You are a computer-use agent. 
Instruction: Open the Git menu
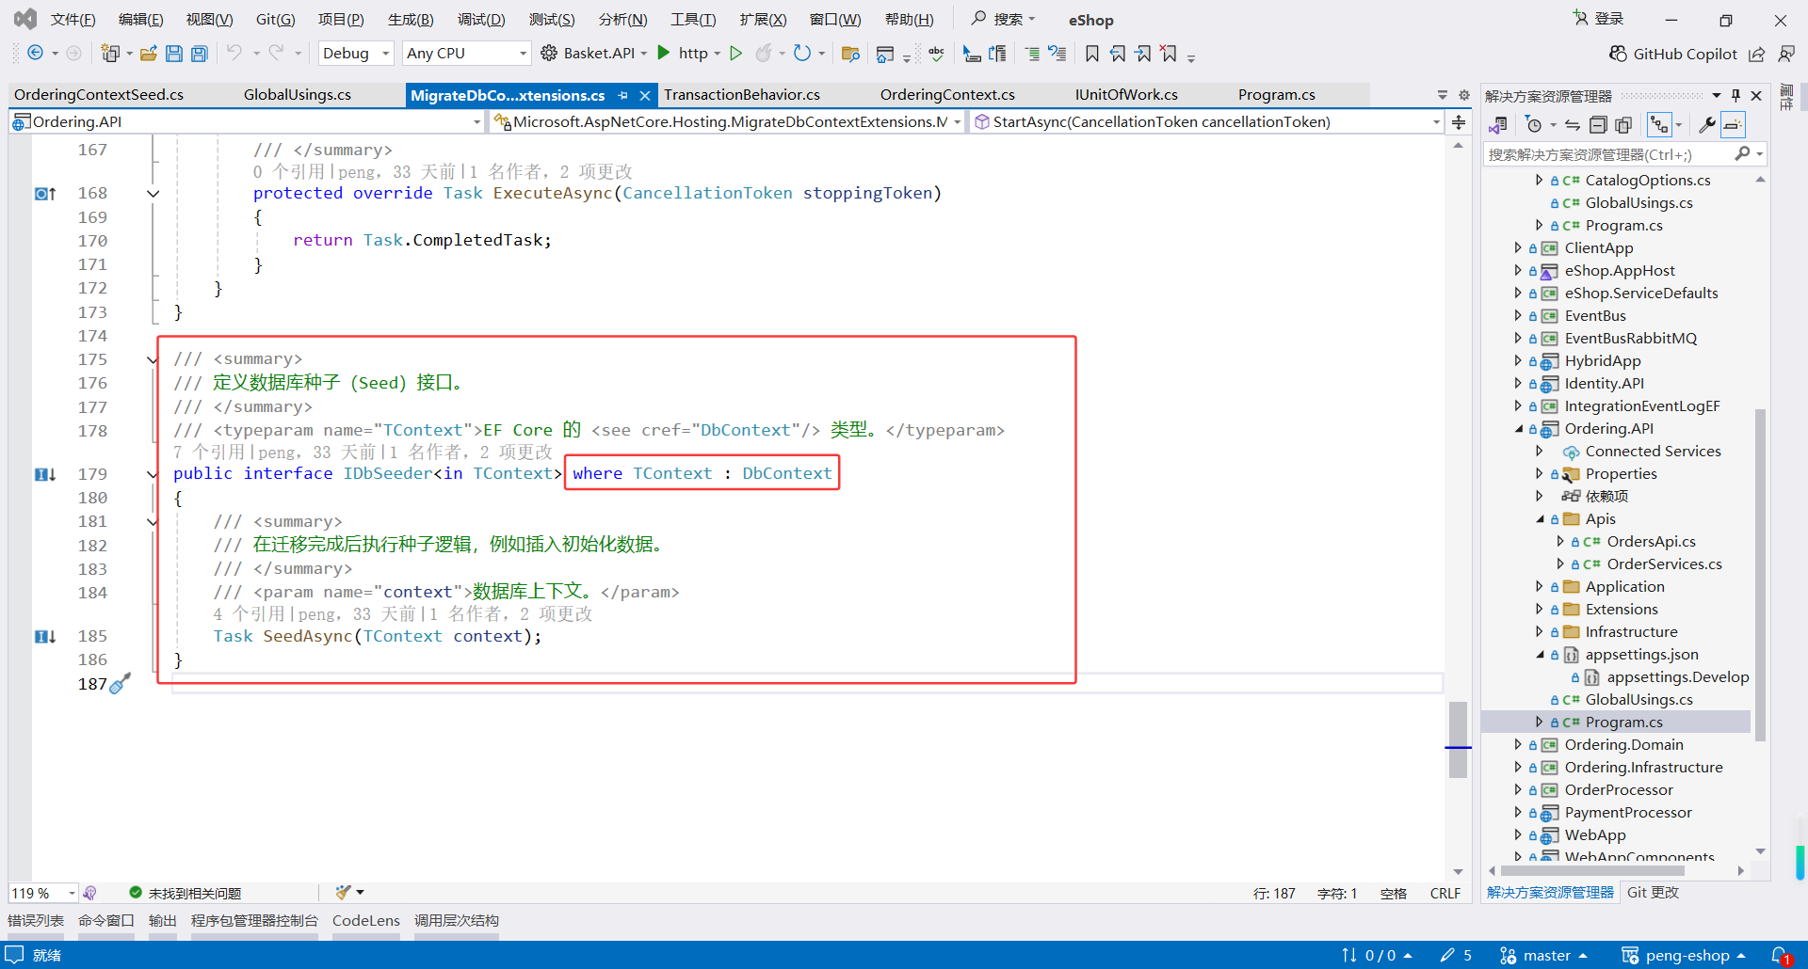tap(274, 19)
